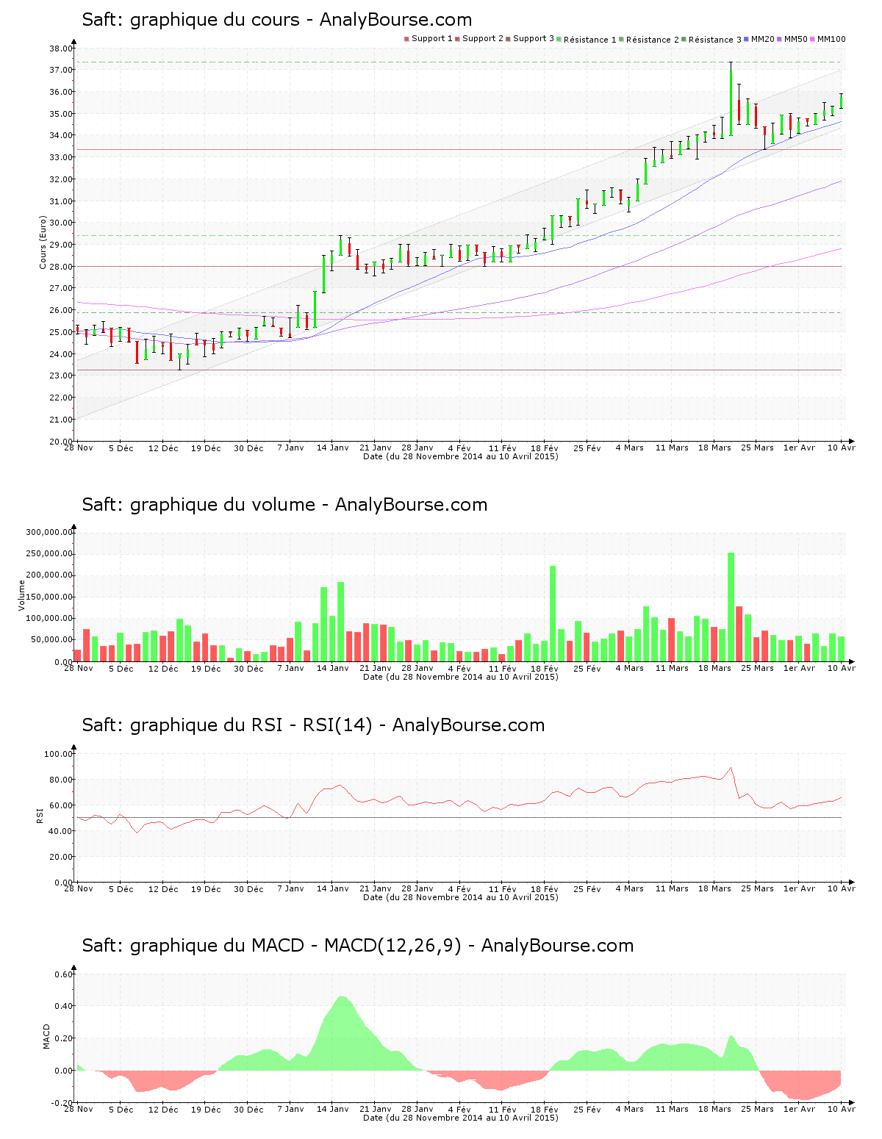The image size is (882, 1139).
Task: Click the 'Cours (Euro)' axis title
Action: tap(43, 242)
